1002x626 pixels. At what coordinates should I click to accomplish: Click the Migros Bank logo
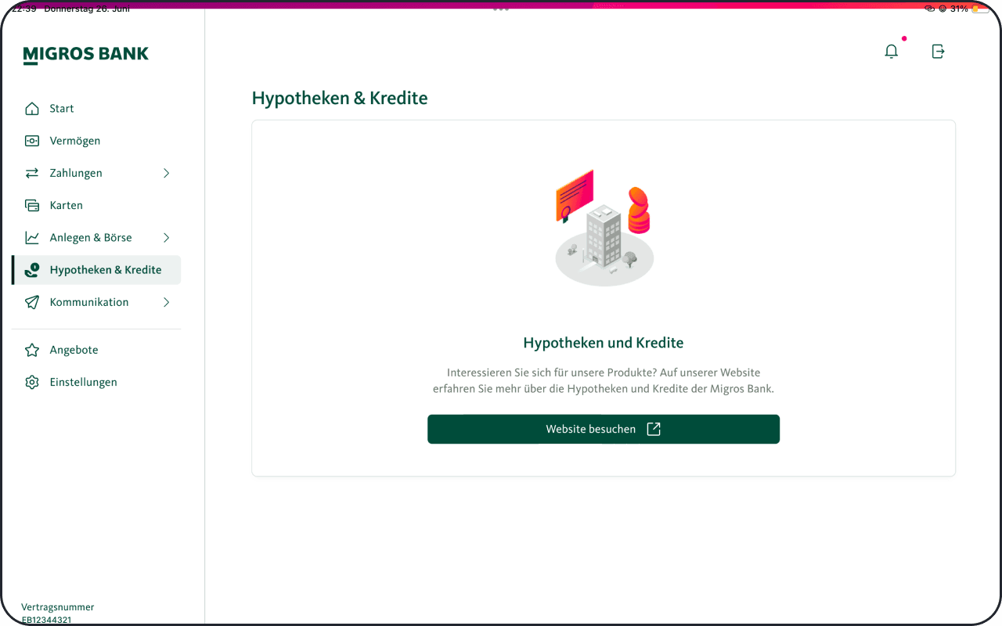coord(86,55)
